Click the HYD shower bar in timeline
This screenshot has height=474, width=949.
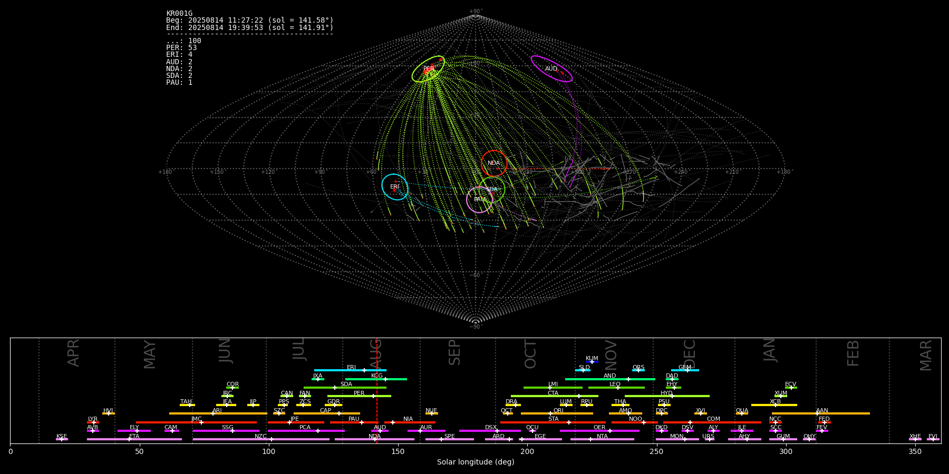pos(667,396)
